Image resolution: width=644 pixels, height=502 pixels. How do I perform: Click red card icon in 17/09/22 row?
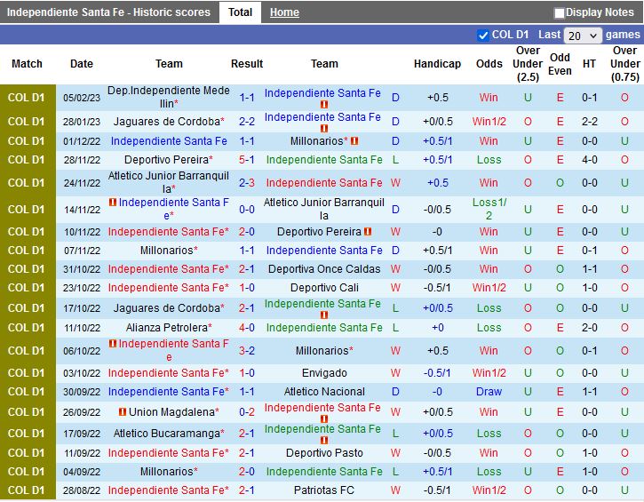[x=324, y=440]
